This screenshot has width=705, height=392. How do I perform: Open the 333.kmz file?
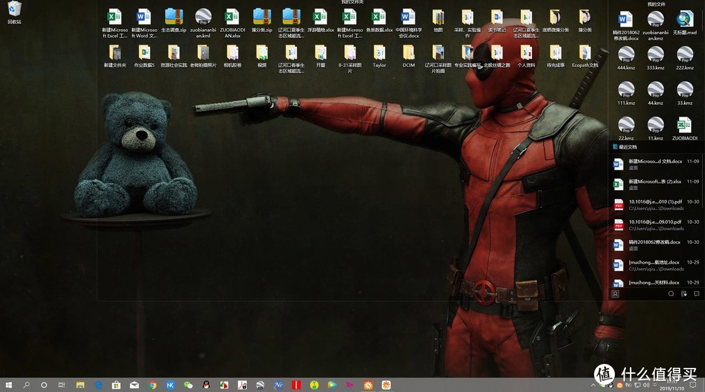[x=655, y=58]
